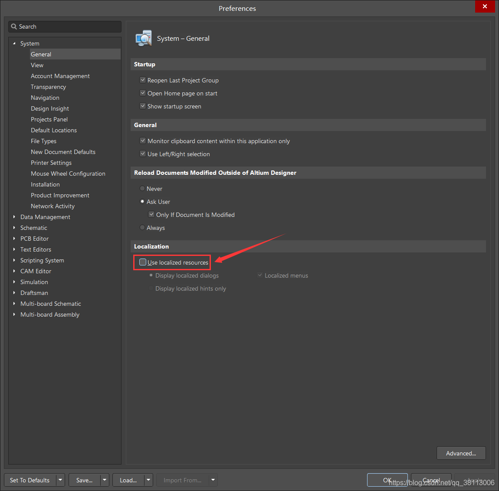The image size is (499, 491).
Task: Open the Load dropdown arrow
Action: [x=148, y=480]
